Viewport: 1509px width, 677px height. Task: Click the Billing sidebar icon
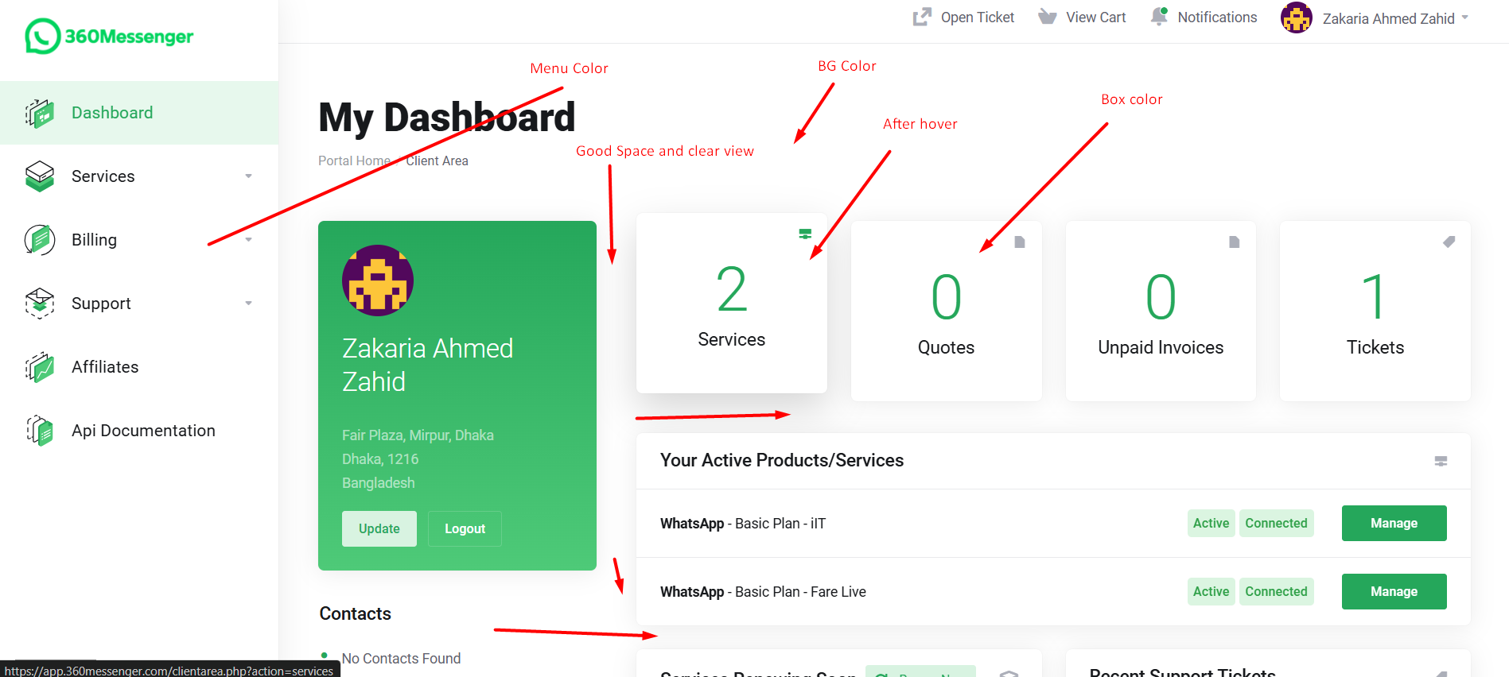(x=40, y=240)
